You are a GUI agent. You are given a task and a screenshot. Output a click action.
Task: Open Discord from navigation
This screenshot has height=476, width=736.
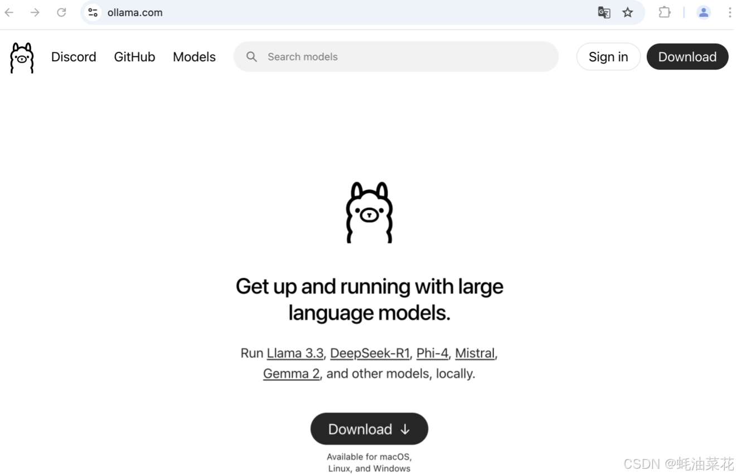click(x=74, y=57)
